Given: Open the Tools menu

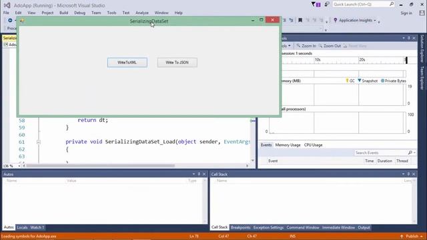Looking at the screenshot, I should [x=111, y=13].
